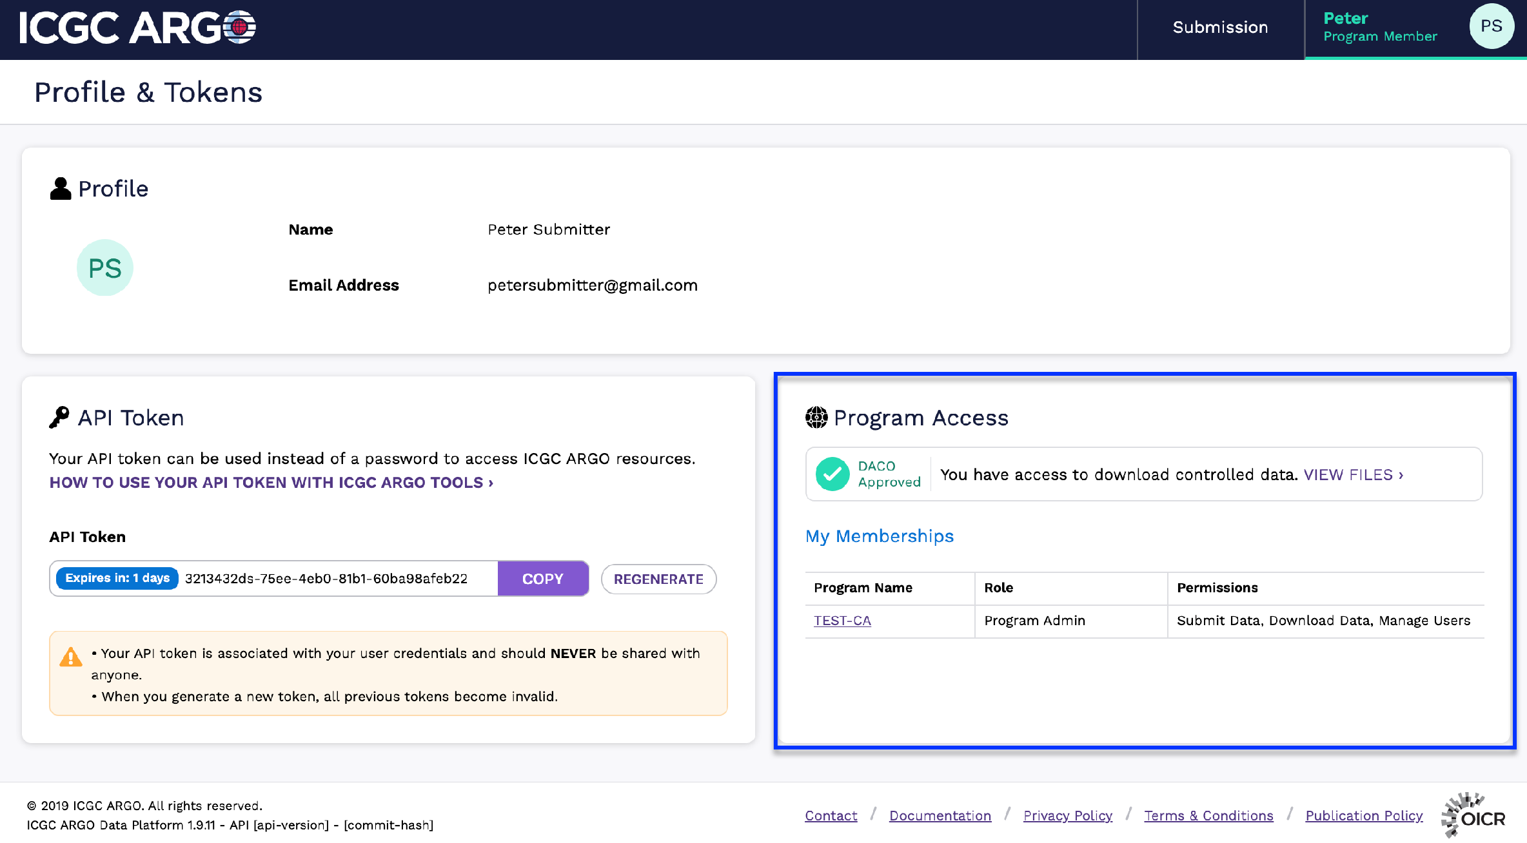The height and width of the screenshot is (843, 1527).
Task: Open the TEST-CA program link
Action: pyautogui.click(x=842, y=621)
